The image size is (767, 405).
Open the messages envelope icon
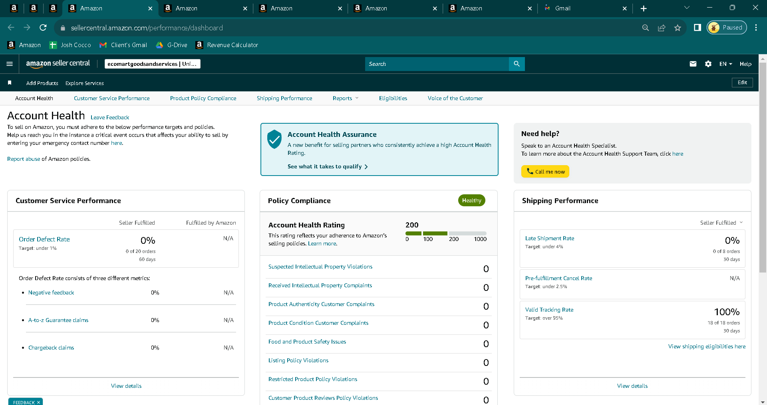pyautogui.click(x=693, y=64)
